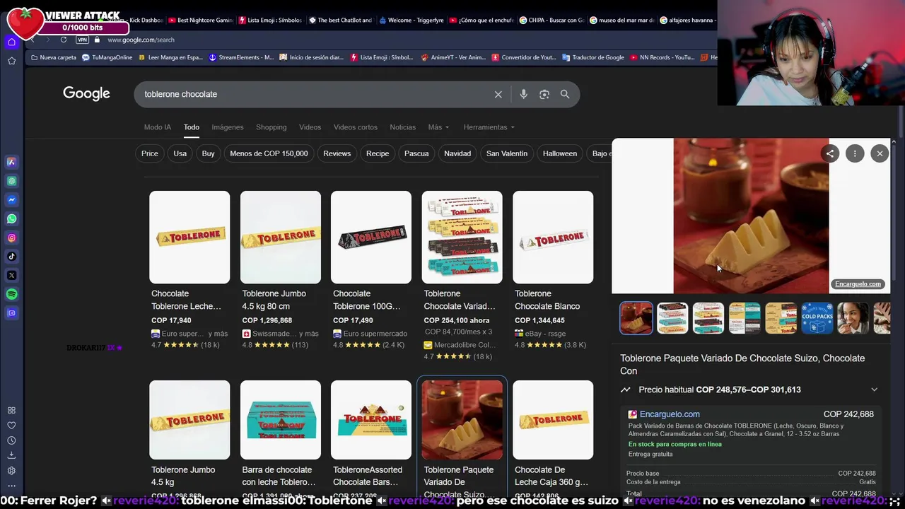Open ChatGPT from the sidebar
This screenshot has width=905, height=509.
(11, 181)
